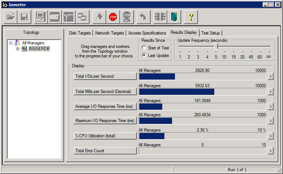Click the 30 mark on frequency scale
The image size is (283, 174).
click(242, 57)
